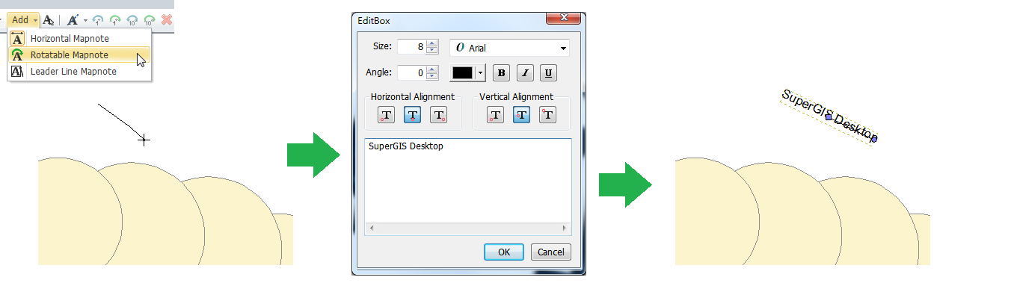Click the black text color swatch

pyautogui.click(x=463, y=73)
